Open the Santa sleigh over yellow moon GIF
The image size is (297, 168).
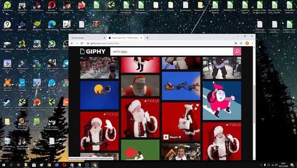coord(99,95)
